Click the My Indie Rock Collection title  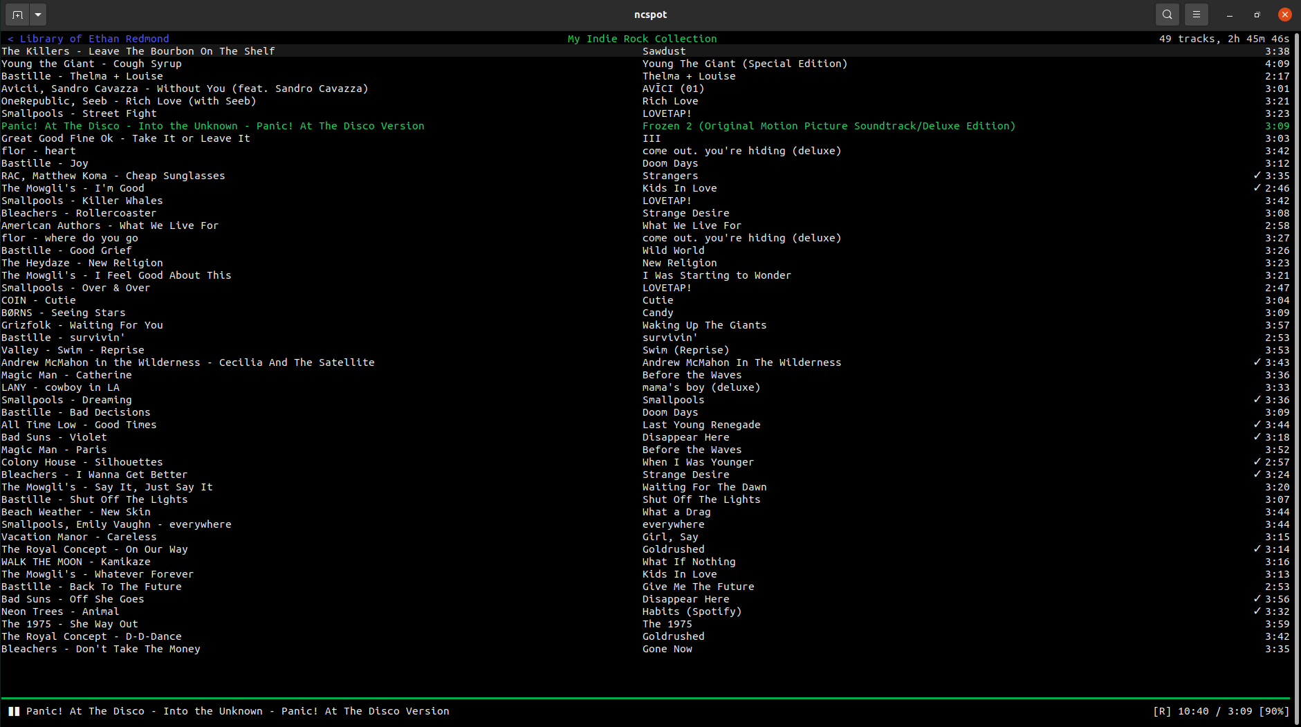click(642, 39)
